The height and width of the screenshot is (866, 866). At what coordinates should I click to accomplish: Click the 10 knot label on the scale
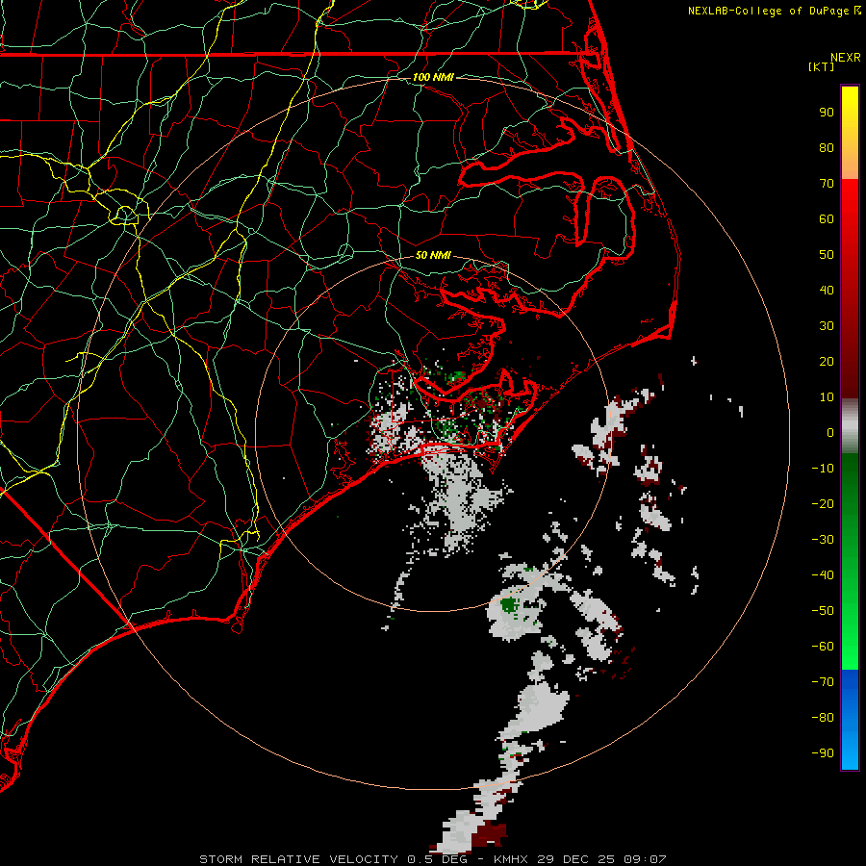click(827, 397)
